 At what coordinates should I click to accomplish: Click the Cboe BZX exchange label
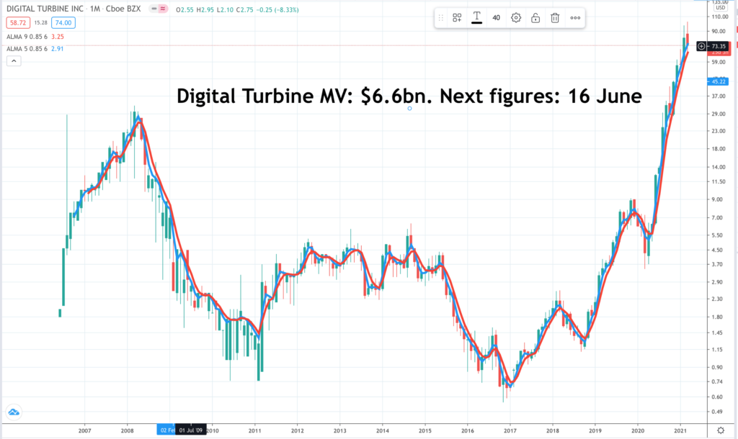(x=123, y=9)
